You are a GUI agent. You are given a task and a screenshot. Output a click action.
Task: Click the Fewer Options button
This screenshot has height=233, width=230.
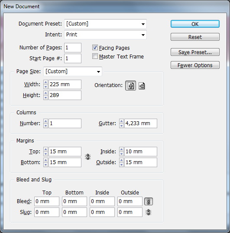pyautogui.click(x=195, y=65)
